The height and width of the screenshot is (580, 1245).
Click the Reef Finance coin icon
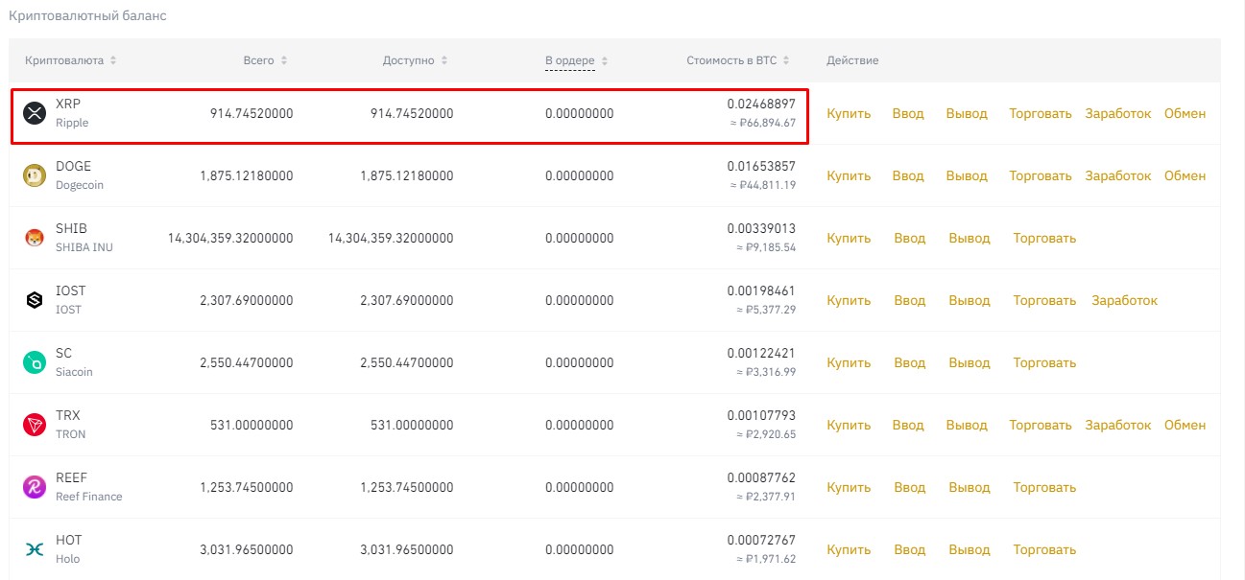pos(35,487)
